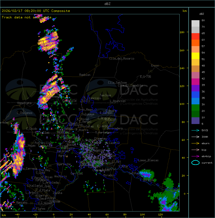Select the green 20–30 dBZ swatch

(195, 108)
